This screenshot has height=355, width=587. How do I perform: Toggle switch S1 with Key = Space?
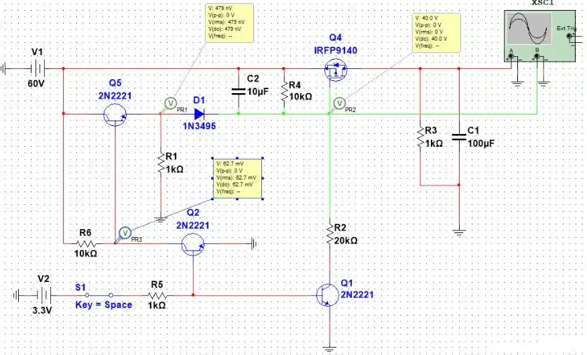pos(99,295)
